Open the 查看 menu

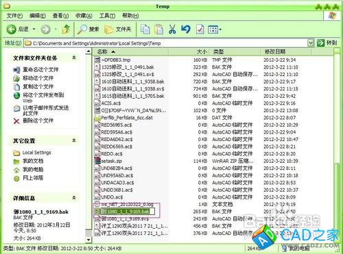(x=60, y=16)
